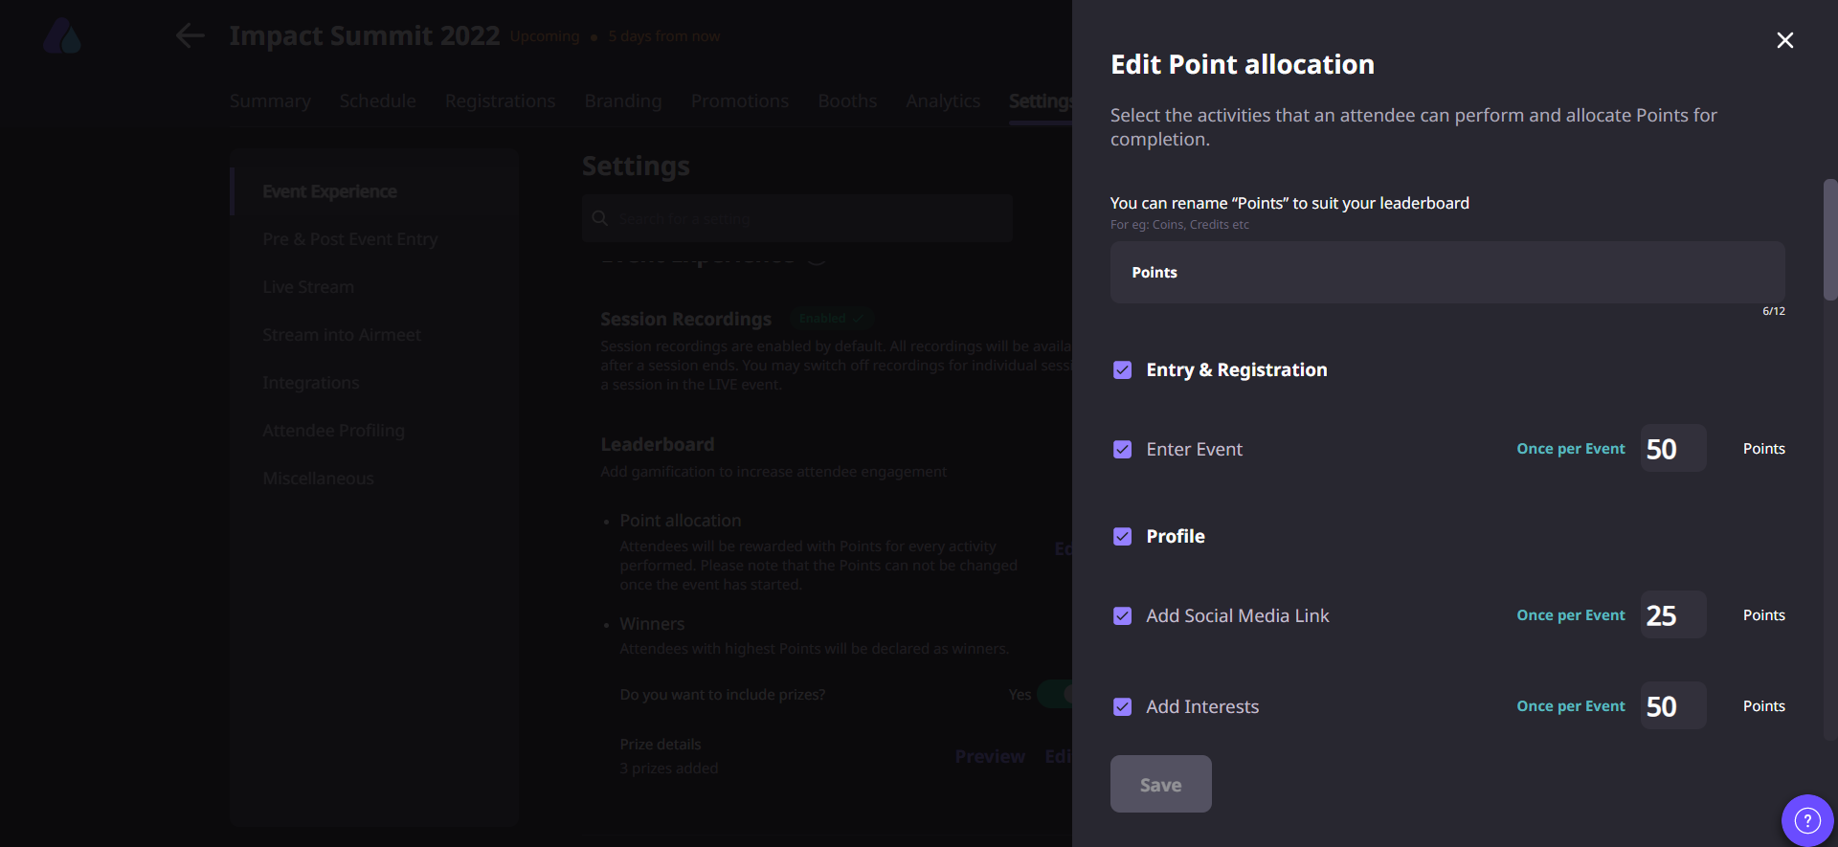
Task: Select Stream into Airmeet settings
Action: pos(342,335)
